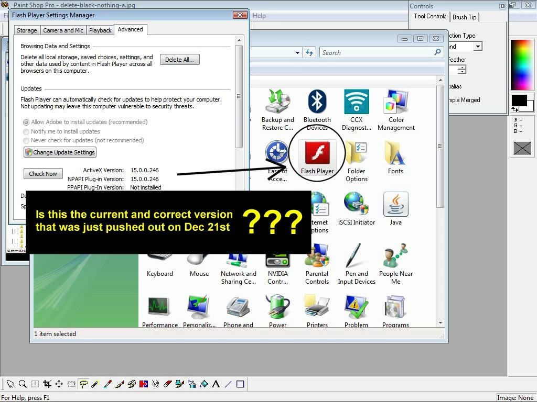Image resolution: width=537 pixels, height=402 pixels.
Task: Open the Help menu in Paint Shop Pro
Action: point(259,15)
